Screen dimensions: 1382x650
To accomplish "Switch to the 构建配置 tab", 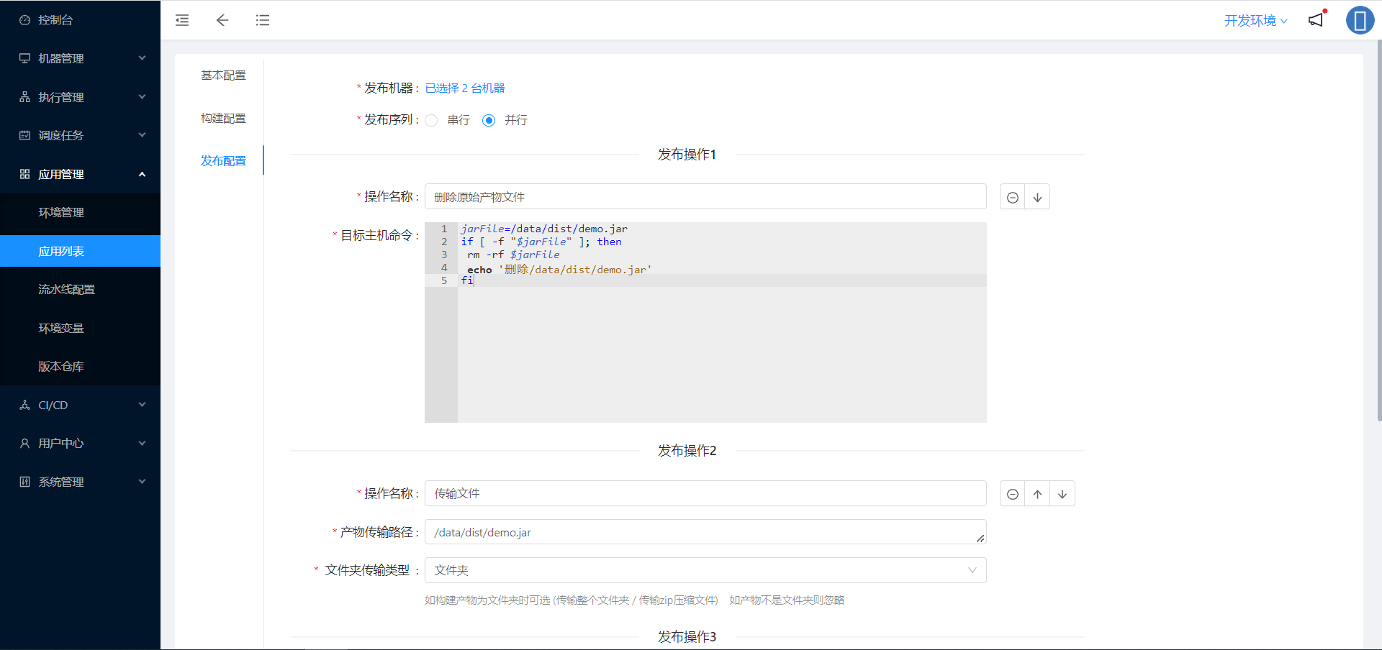I will click(223, 117).
